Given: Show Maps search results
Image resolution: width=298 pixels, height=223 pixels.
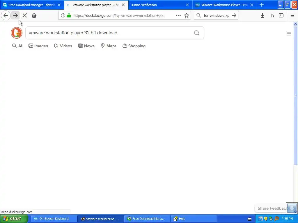Looking at the screenshot, I should point(109,46).
